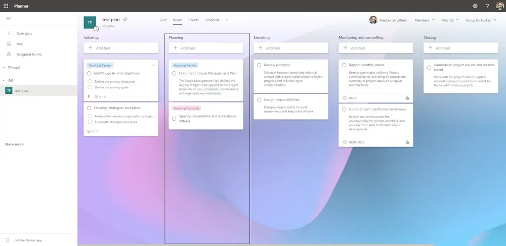Click the Awaiting Approval pink label
The width and height of the screenshot is (506, 246).
pos(187,108)
